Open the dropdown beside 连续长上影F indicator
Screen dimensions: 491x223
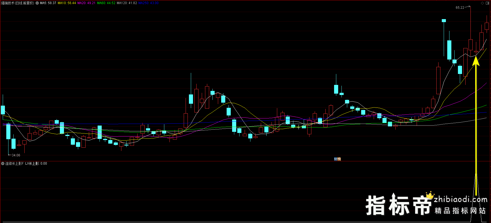[3, 163]
